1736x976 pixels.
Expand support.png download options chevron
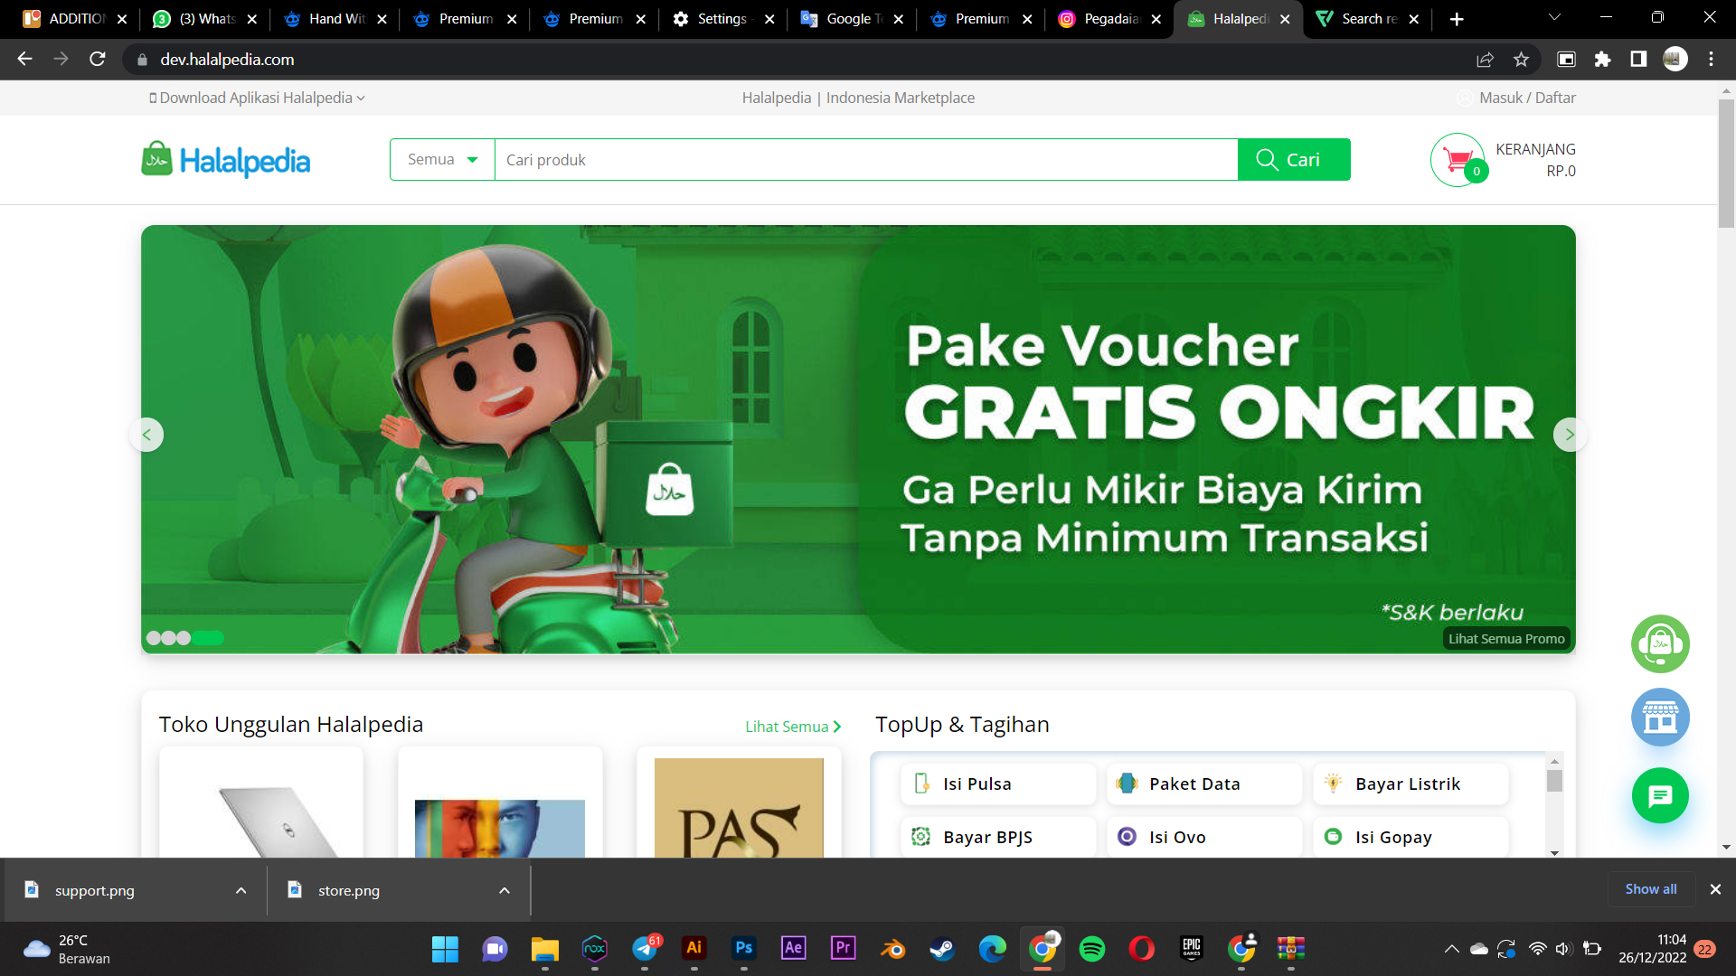click(241, 890)
